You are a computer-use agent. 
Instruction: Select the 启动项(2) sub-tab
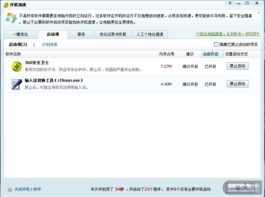[x=18, y=45]
